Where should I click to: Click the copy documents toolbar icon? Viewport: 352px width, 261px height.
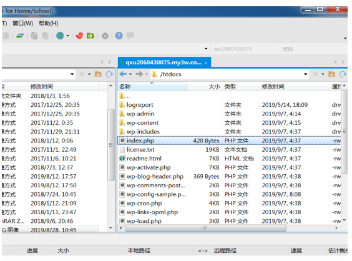34,36
